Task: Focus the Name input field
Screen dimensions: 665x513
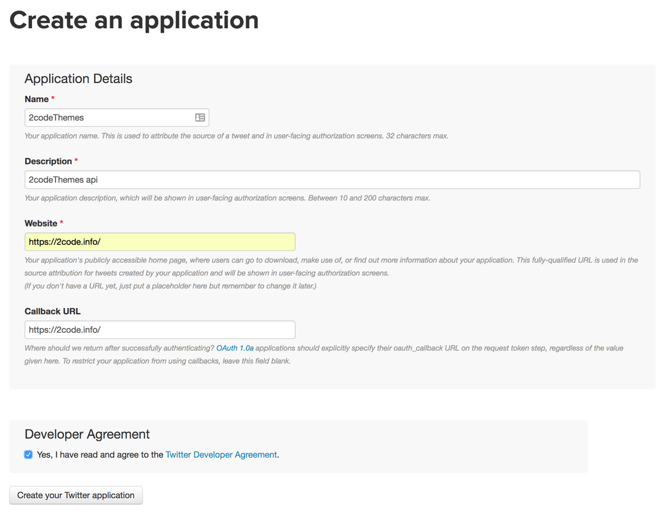Action: pyautogui.click(x=116, y=117)
